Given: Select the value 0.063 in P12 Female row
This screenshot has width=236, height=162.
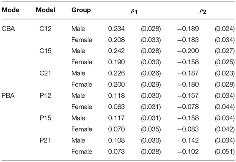Looking at the screenshot, I should pos(116,107).
